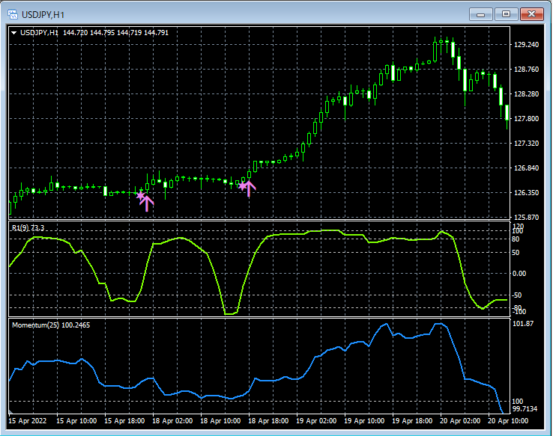
Task: Click the 18 Apr 10:00 time label
Action: [x=222, y=420]
